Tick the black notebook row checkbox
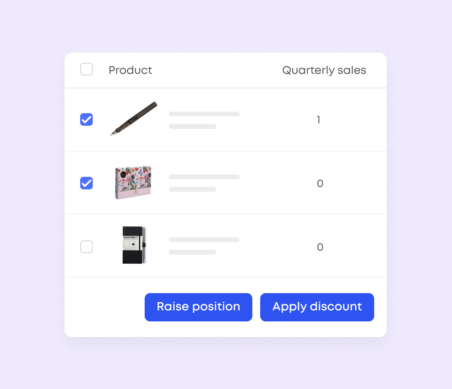This screenshot has width=452, height=389. click(x=86, y=247)
